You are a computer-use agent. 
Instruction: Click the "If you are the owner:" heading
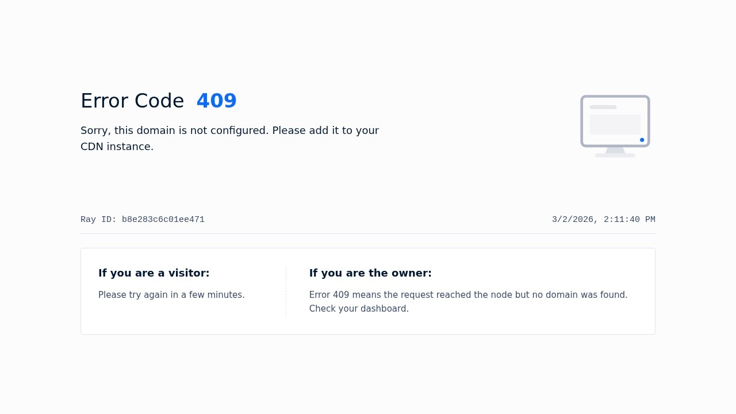click(x=370, y=273)
